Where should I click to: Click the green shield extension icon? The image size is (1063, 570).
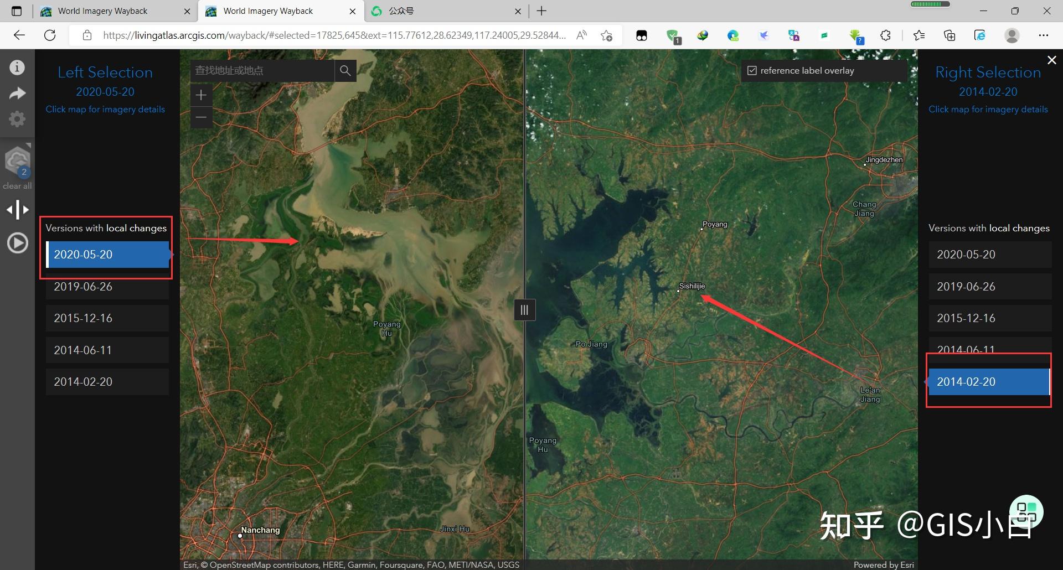(673, 37)
